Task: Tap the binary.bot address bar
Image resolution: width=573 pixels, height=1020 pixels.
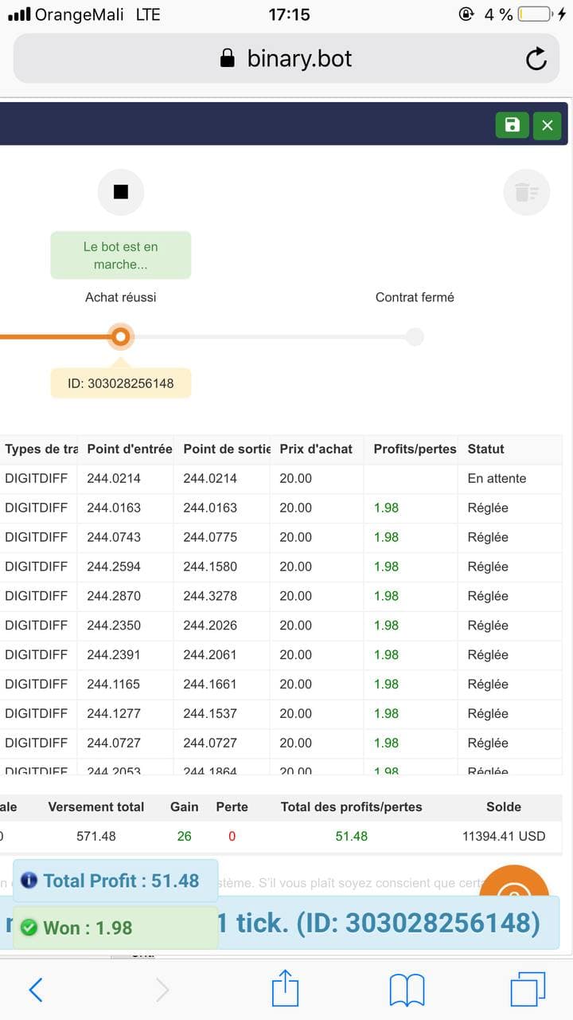Action: pos(285,58)
